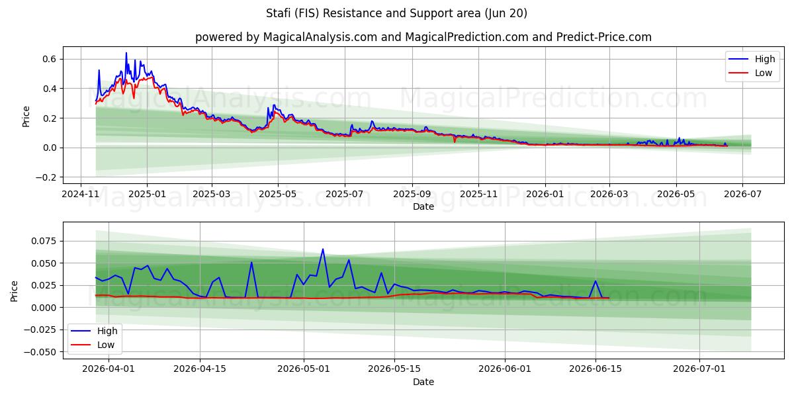Click the top chart x-axis label '2026-07'

[x=742, y=194]
